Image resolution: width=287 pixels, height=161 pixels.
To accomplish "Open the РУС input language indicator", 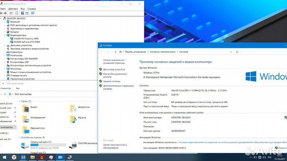I will pos(269,157).
